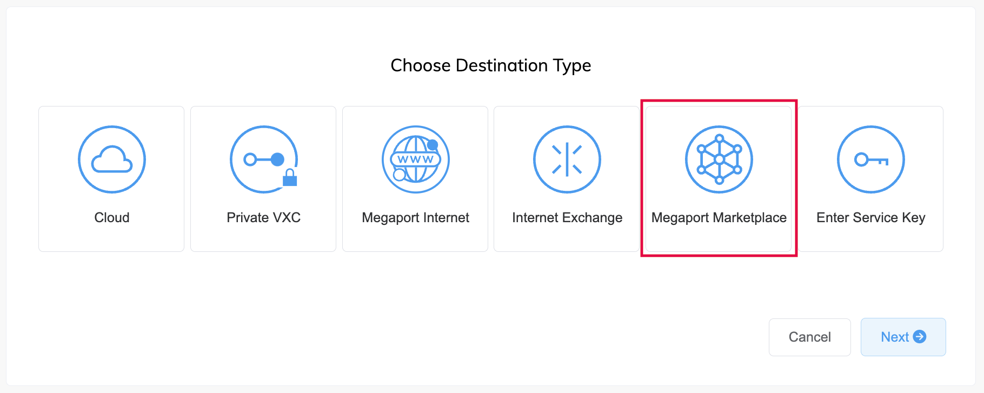
Task: Choose Enter Service Key as destination type
Action: coord(870,178)
